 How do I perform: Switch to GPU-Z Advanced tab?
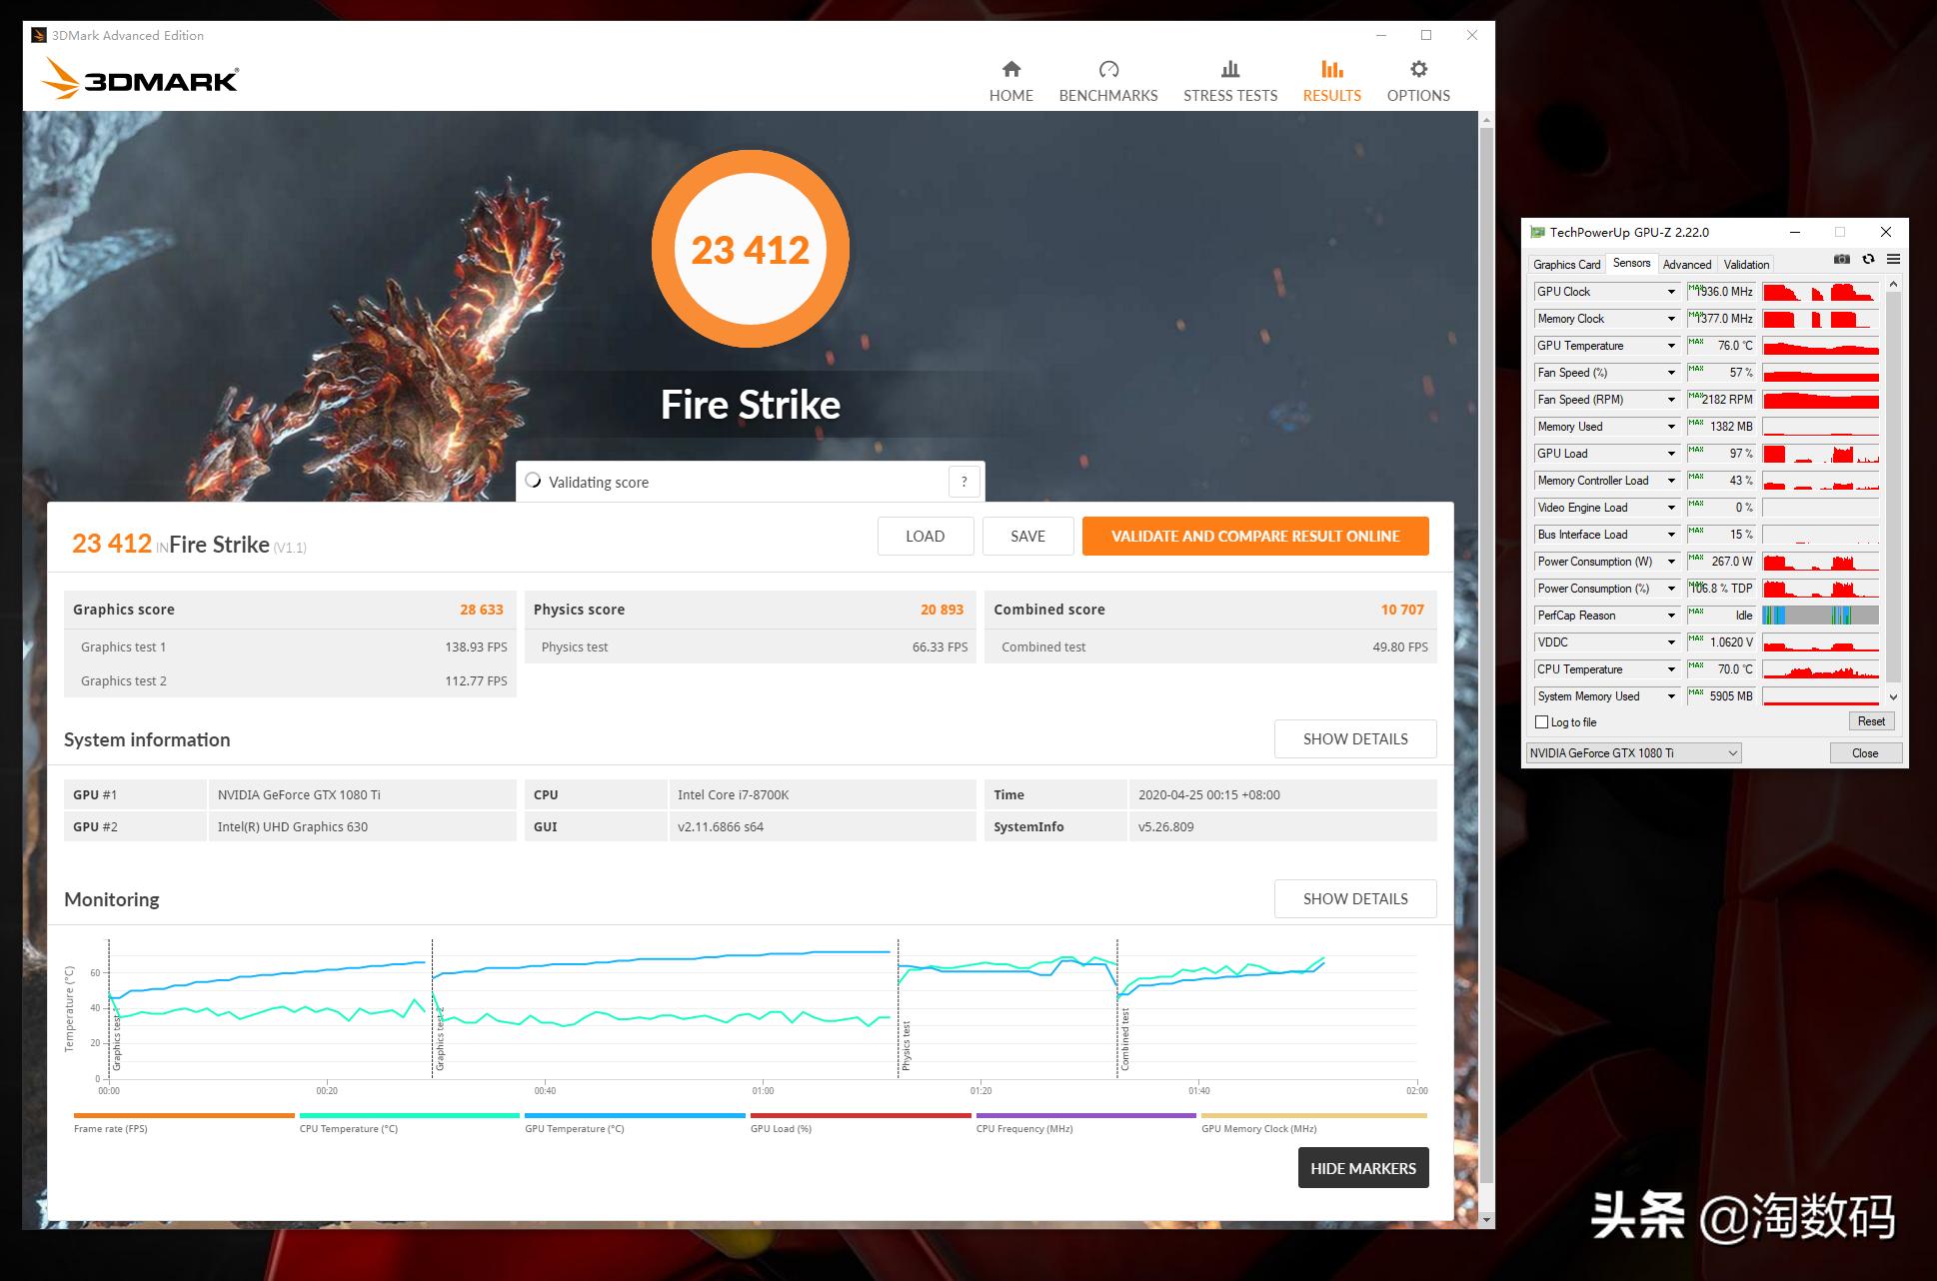pos(1686,265)
